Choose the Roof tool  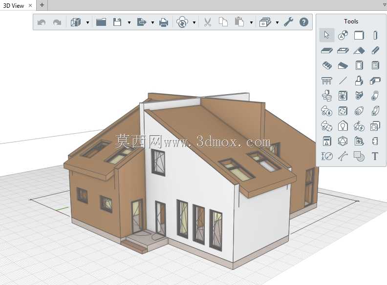(359, 51)
